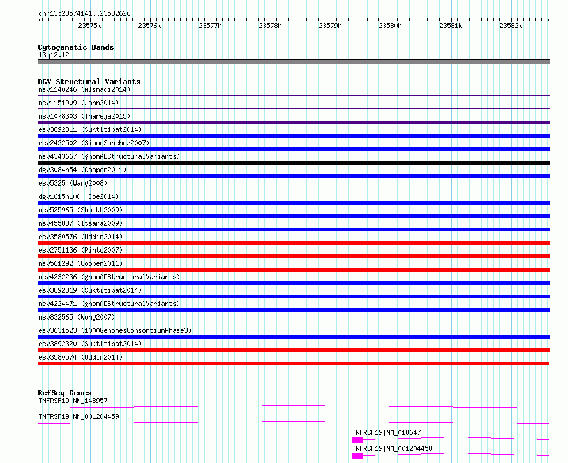Open variant nsv561292 (Cooper2011)
The width and height of the screenshot is (568, 463).
pos(80,263)
